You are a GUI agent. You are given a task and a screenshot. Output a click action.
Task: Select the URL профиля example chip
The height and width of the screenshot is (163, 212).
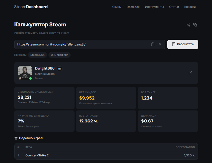click(60, 55)
